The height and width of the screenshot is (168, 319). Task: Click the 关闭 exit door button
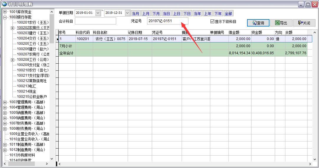304,23
